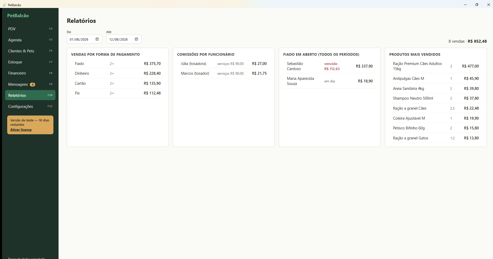This screenshot has width=493, height=259.
Task: Select the Fiado payment row
Action: click(x=118, y=63)
